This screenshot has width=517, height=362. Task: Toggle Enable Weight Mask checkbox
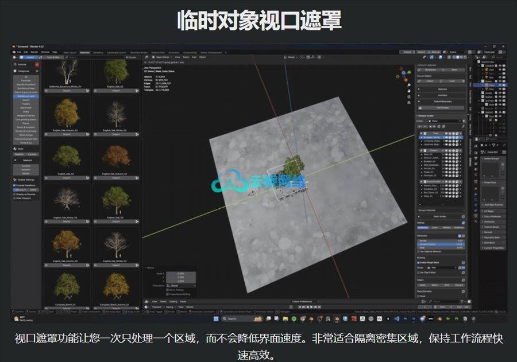[x=419, y=262]
